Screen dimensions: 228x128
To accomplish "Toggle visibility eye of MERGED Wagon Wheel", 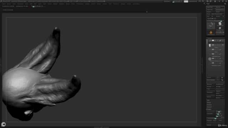I will click(223, 58).
